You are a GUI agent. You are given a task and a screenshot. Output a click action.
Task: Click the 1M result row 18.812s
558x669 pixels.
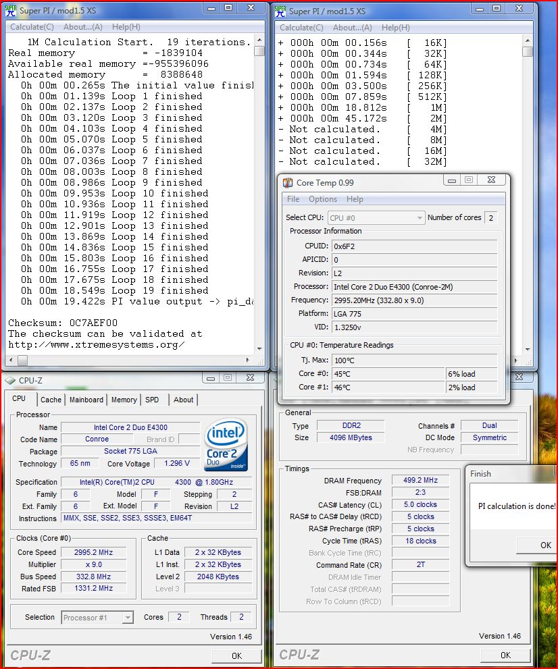coord(362,107)
